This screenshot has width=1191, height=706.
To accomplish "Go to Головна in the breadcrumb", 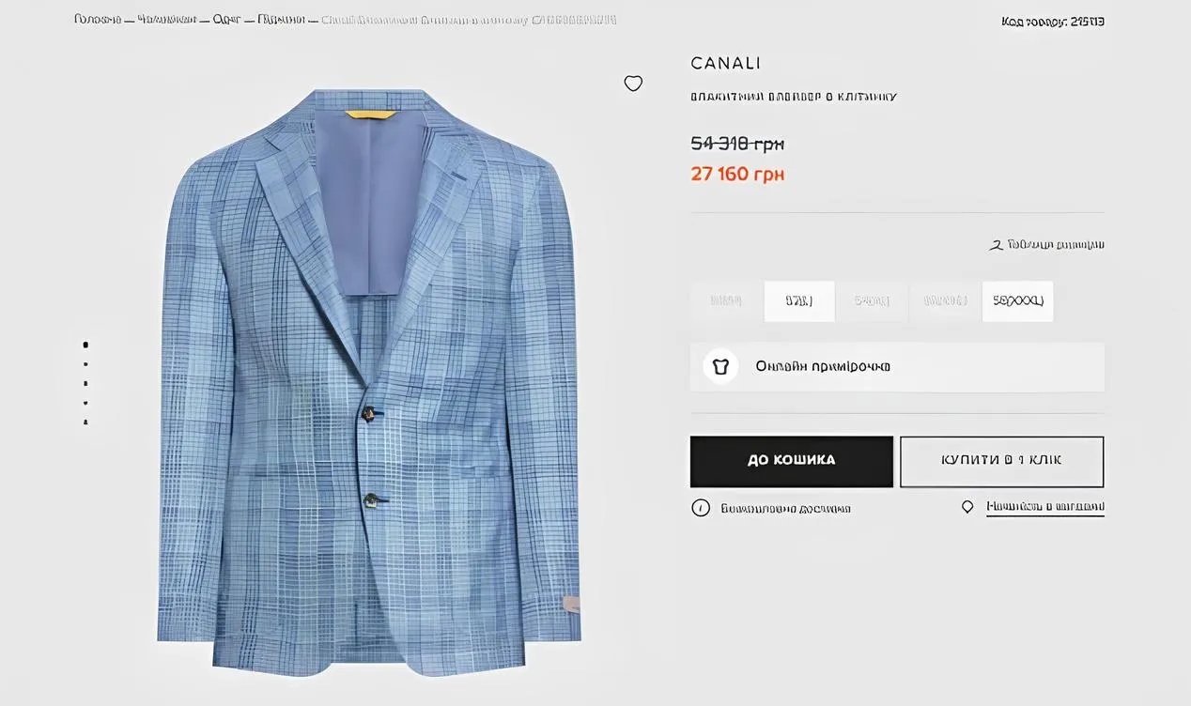I will 97,20.
